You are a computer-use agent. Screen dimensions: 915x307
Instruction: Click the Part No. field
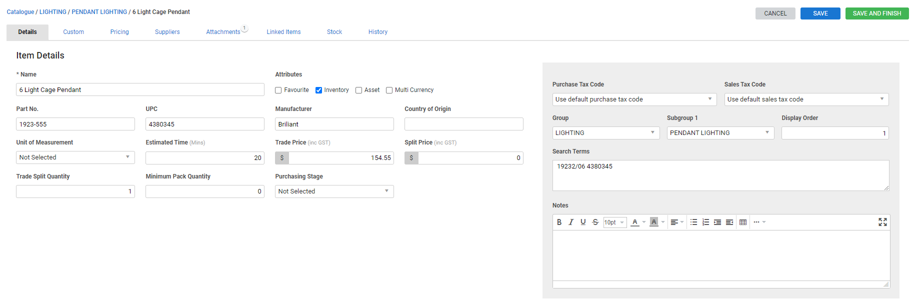(x=75, y=124)
